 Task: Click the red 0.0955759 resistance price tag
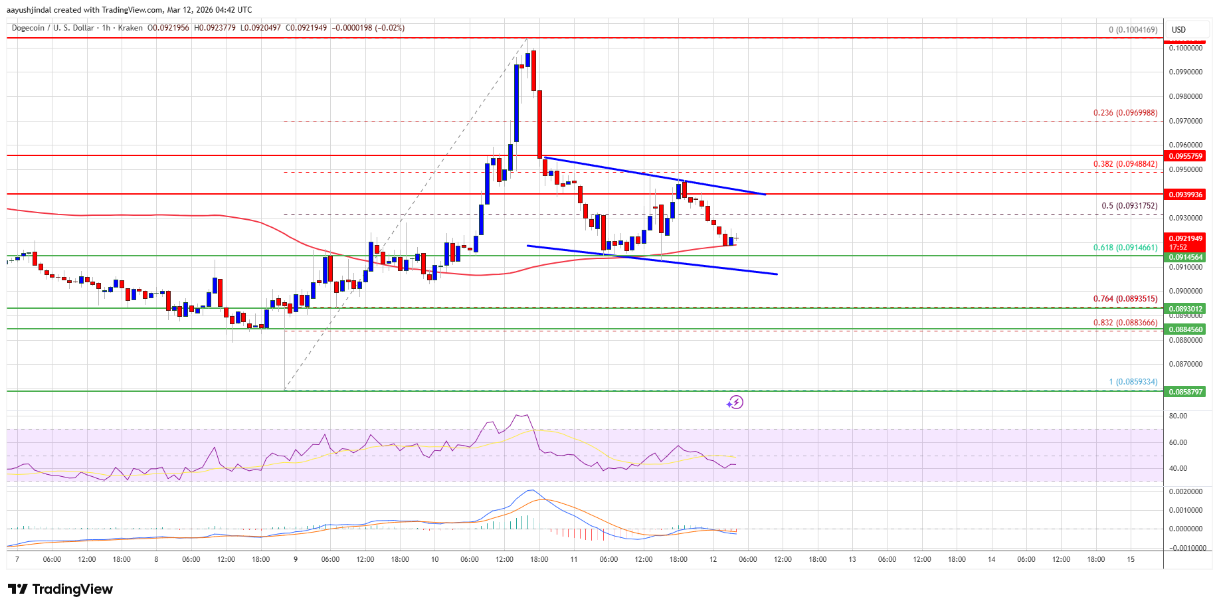pyautogui.click(x=1186, y=156)
